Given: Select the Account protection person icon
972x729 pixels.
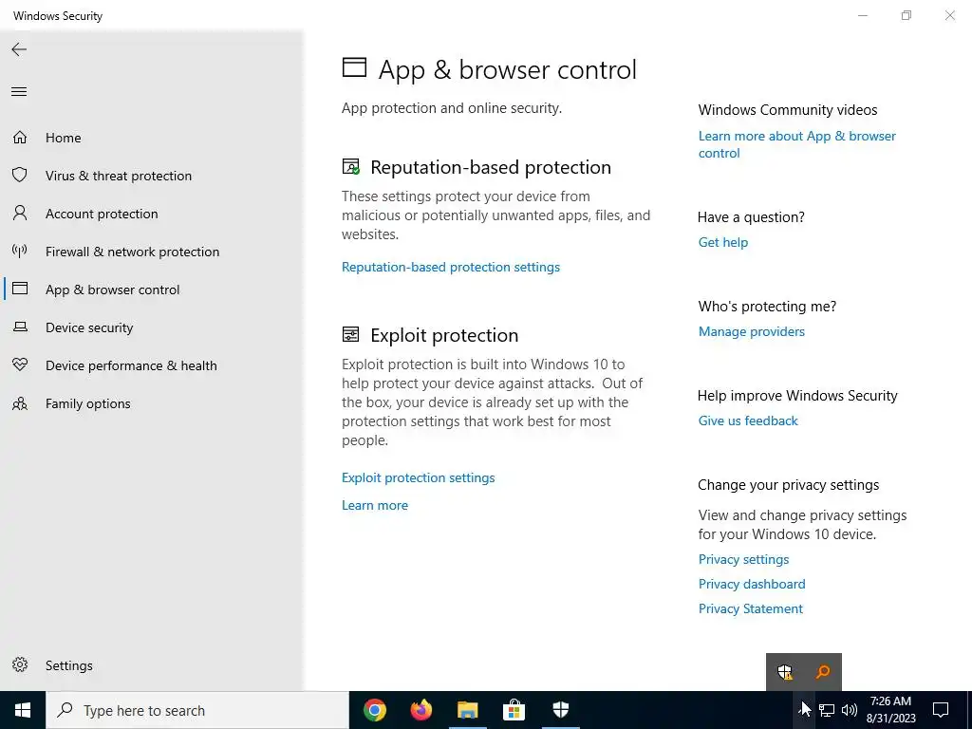Looking at the screenshot, I should (20, 214).
